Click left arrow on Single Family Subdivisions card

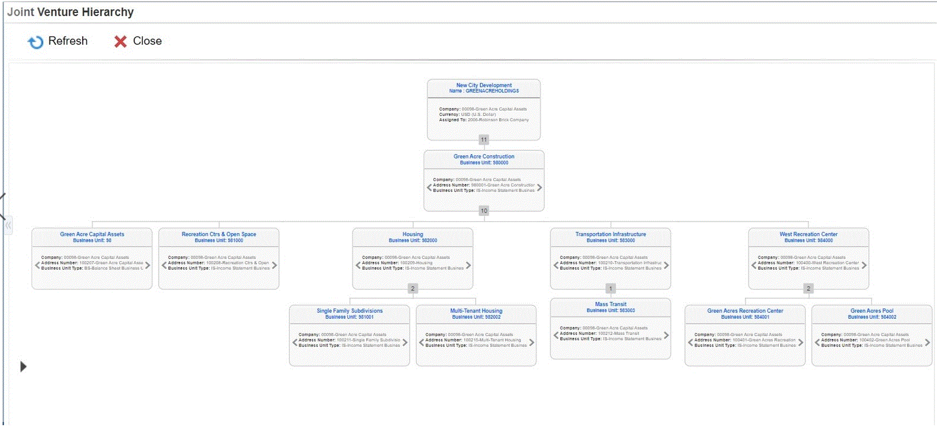[x=295, y=342]
